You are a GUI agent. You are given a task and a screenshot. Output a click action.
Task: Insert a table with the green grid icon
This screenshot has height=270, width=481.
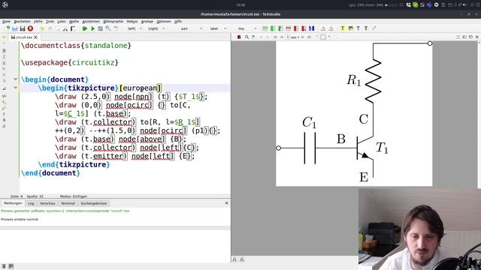tap(265, 28)
